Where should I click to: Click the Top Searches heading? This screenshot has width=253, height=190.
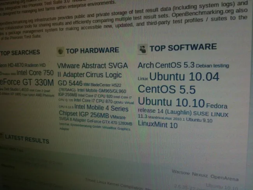click(x=20, y=52)
